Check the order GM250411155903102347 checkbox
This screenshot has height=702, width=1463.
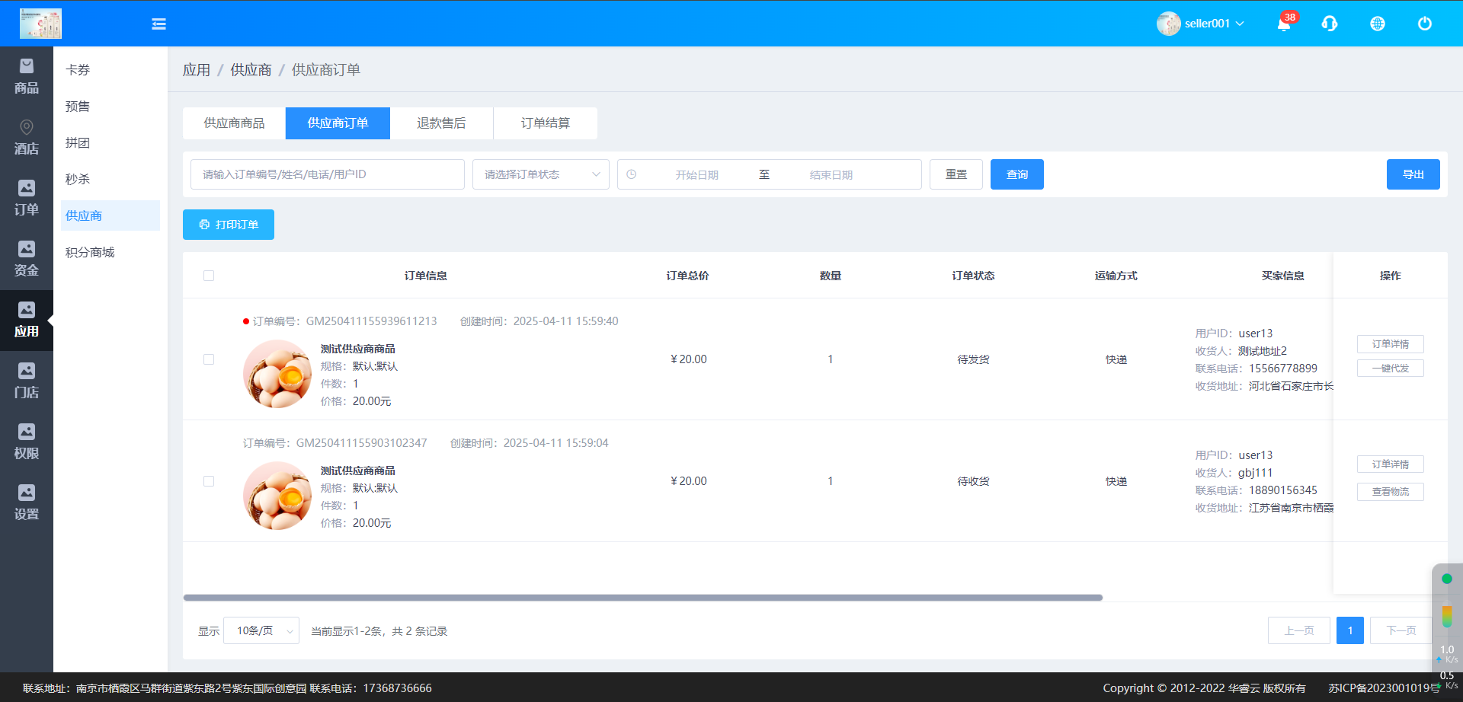pos(209,481)
